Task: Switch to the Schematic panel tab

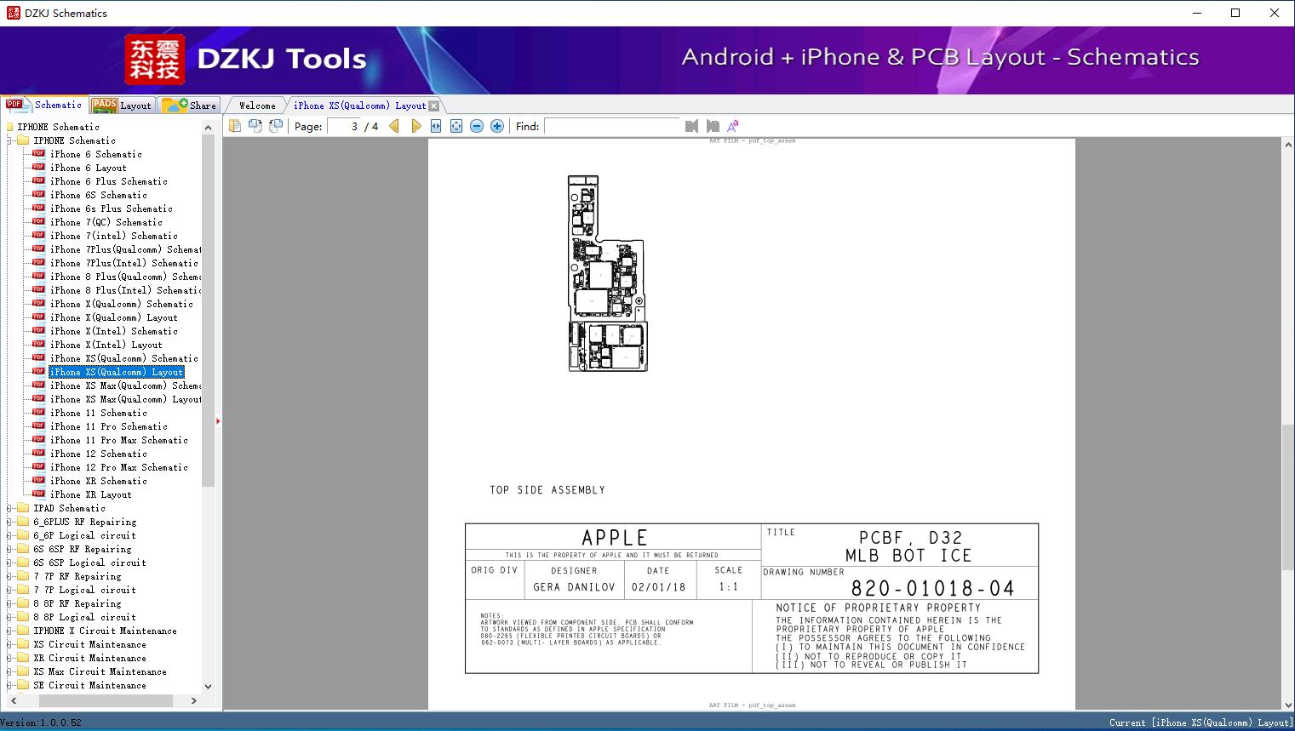Action: [x=44, y=105]
